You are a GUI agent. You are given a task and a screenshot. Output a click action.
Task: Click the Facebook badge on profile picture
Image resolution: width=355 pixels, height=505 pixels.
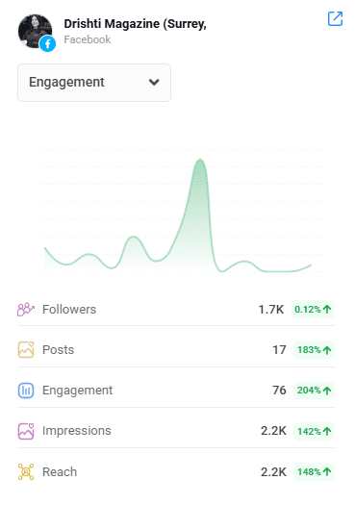(x=48, y=43)
